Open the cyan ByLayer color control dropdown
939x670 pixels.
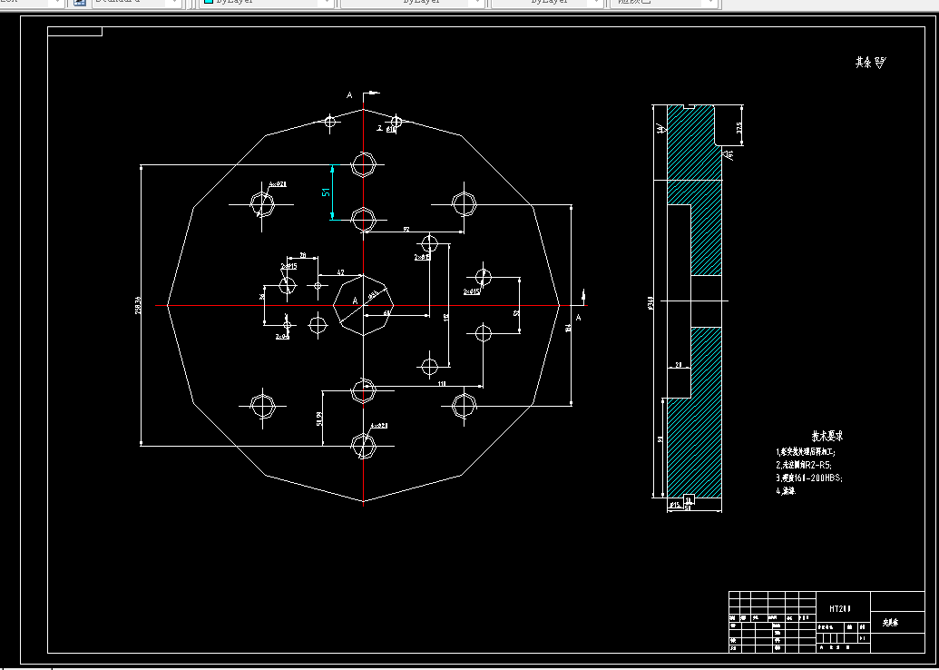tap(268, 3)
